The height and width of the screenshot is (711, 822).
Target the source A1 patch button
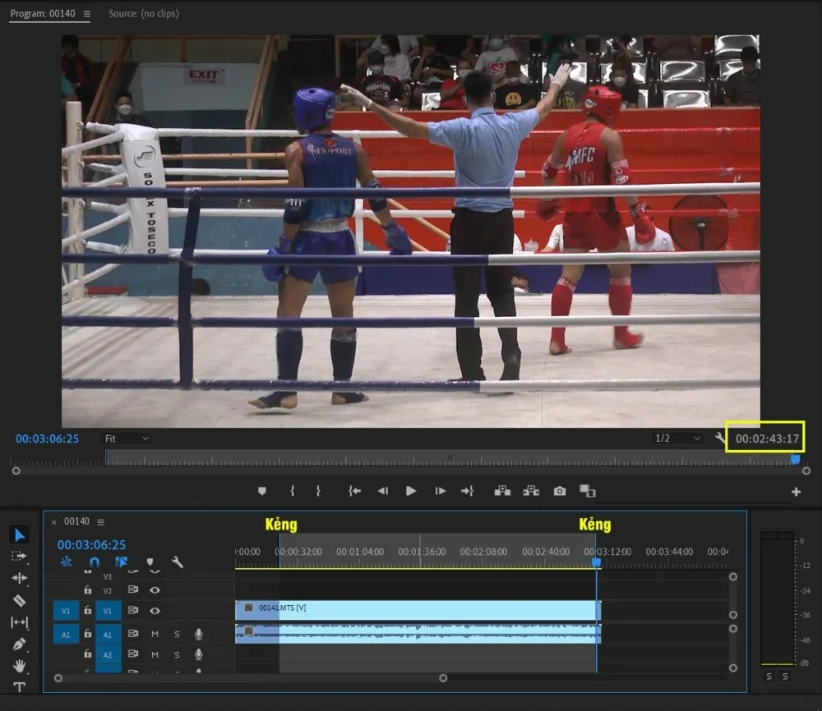click(66, 635)
